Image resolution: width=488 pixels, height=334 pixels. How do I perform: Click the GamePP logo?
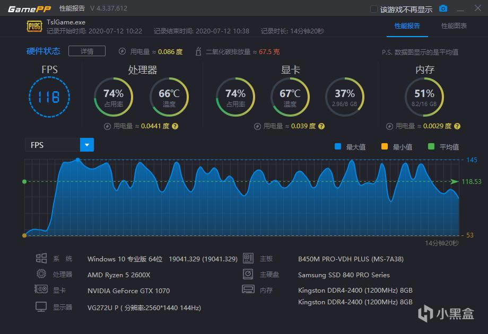click(29, 9)
